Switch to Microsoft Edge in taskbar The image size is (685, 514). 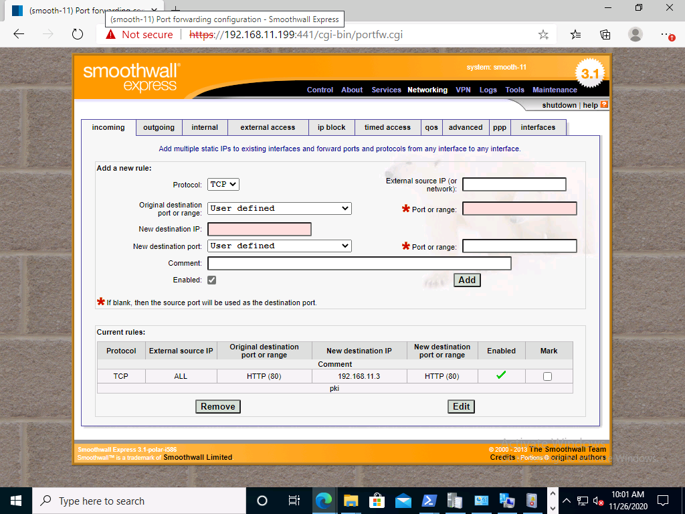(323, 501)
